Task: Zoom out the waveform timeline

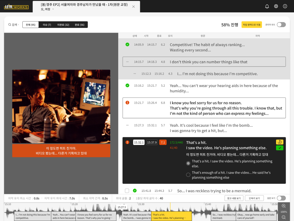Action: click(284, 217)
